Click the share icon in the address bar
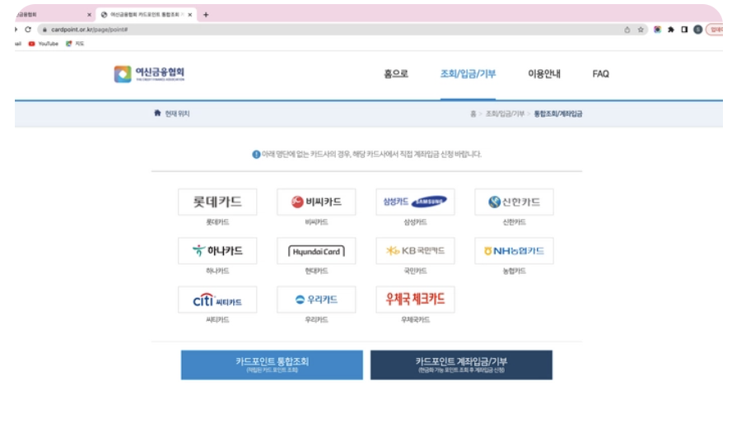Viewport: 732px width, 432px height. (627, 30)
